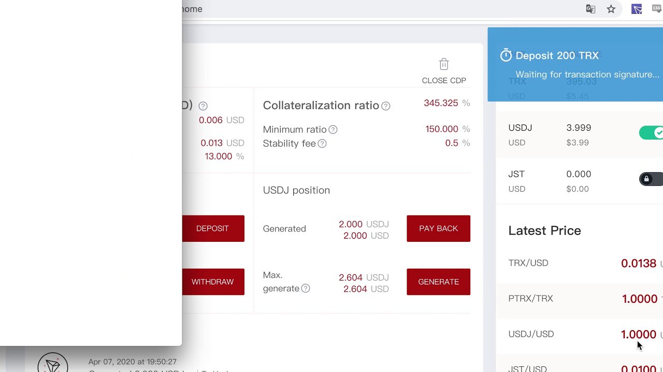Click the PAY BACK button
This screenshot has height=372, width=663.
point(438,228)
